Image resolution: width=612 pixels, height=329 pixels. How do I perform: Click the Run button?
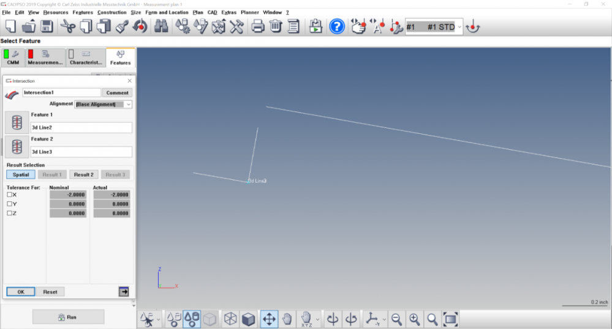tap(68, 317)
